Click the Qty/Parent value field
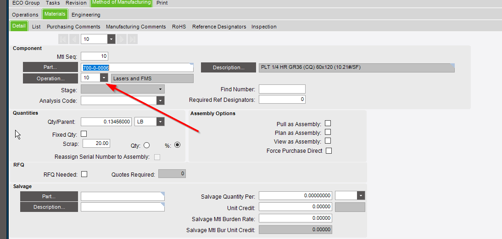This screenshot has width=502, height=239. [106, 122]
